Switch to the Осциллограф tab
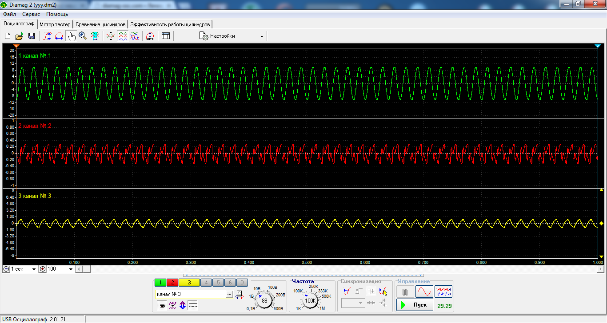The image size is (607, 323). click(x=19, y=24)
